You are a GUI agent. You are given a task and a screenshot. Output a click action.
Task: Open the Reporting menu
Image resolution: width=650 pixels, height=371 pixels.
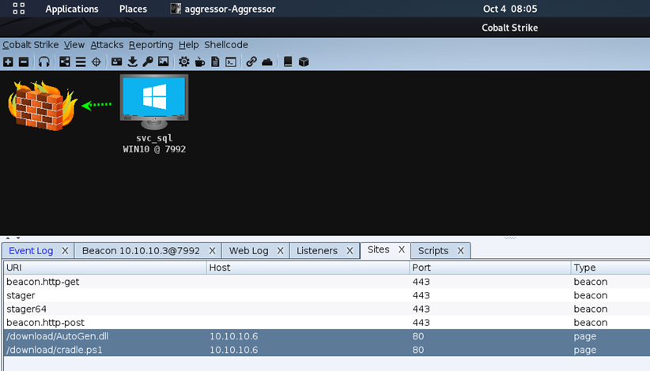click(x=151, y=45)
